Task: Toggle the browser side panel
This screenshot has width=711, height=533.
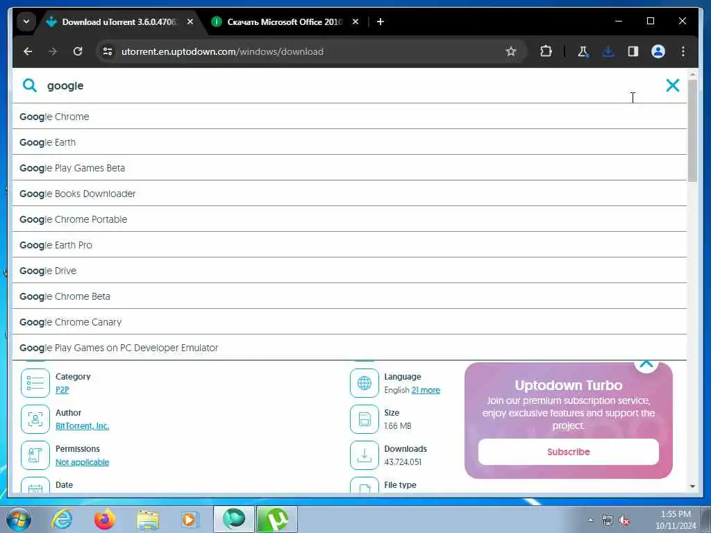Action: [633, 51]
